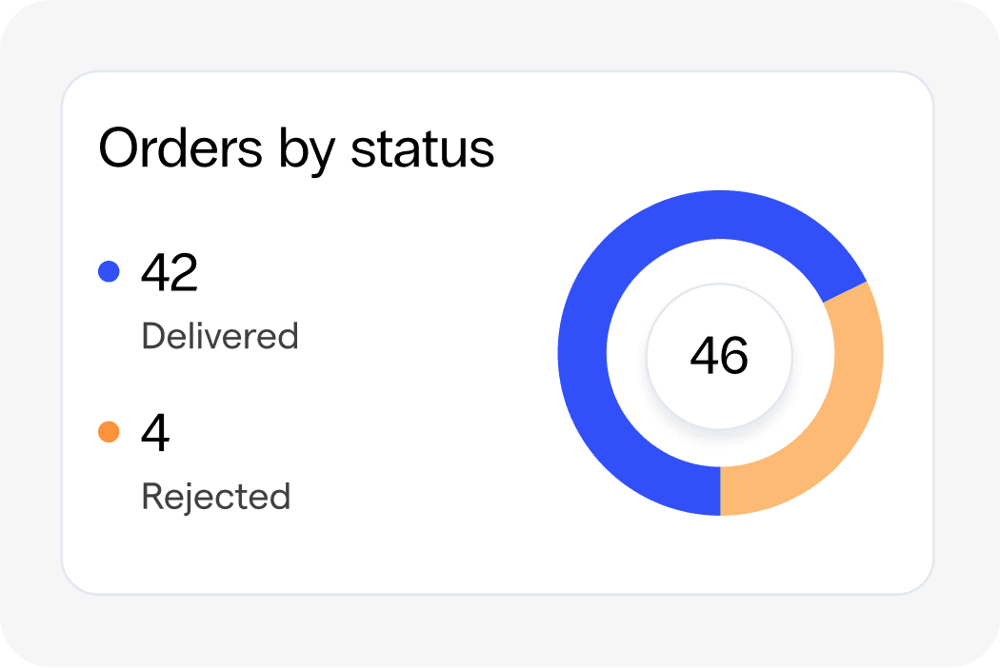Click the center circle showing 46
This screenshot has height=668, width=1000.
coord(719,356)
